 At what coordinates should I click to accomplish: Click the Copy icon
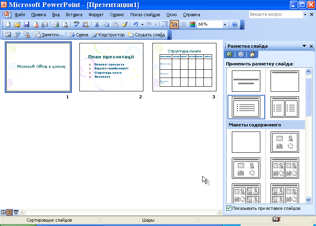pyautogui.click(x=106, y=24)
